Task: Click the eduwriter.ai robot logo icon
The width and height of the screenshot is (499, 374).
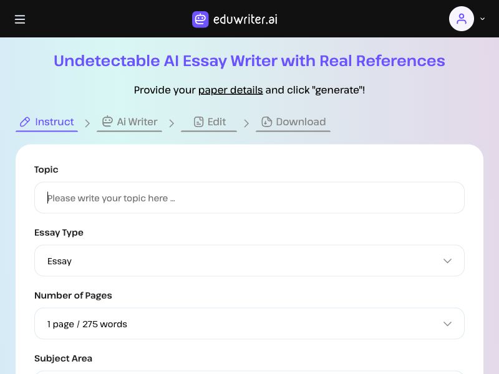Action: pyautogui.click(x=200, y=19)
